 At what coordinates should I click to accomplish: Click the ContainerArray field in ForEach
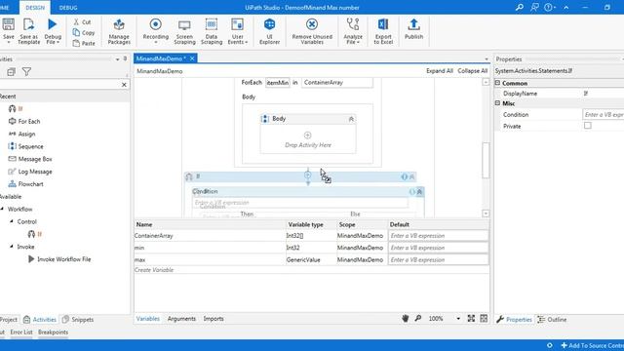tap(337, 82)
